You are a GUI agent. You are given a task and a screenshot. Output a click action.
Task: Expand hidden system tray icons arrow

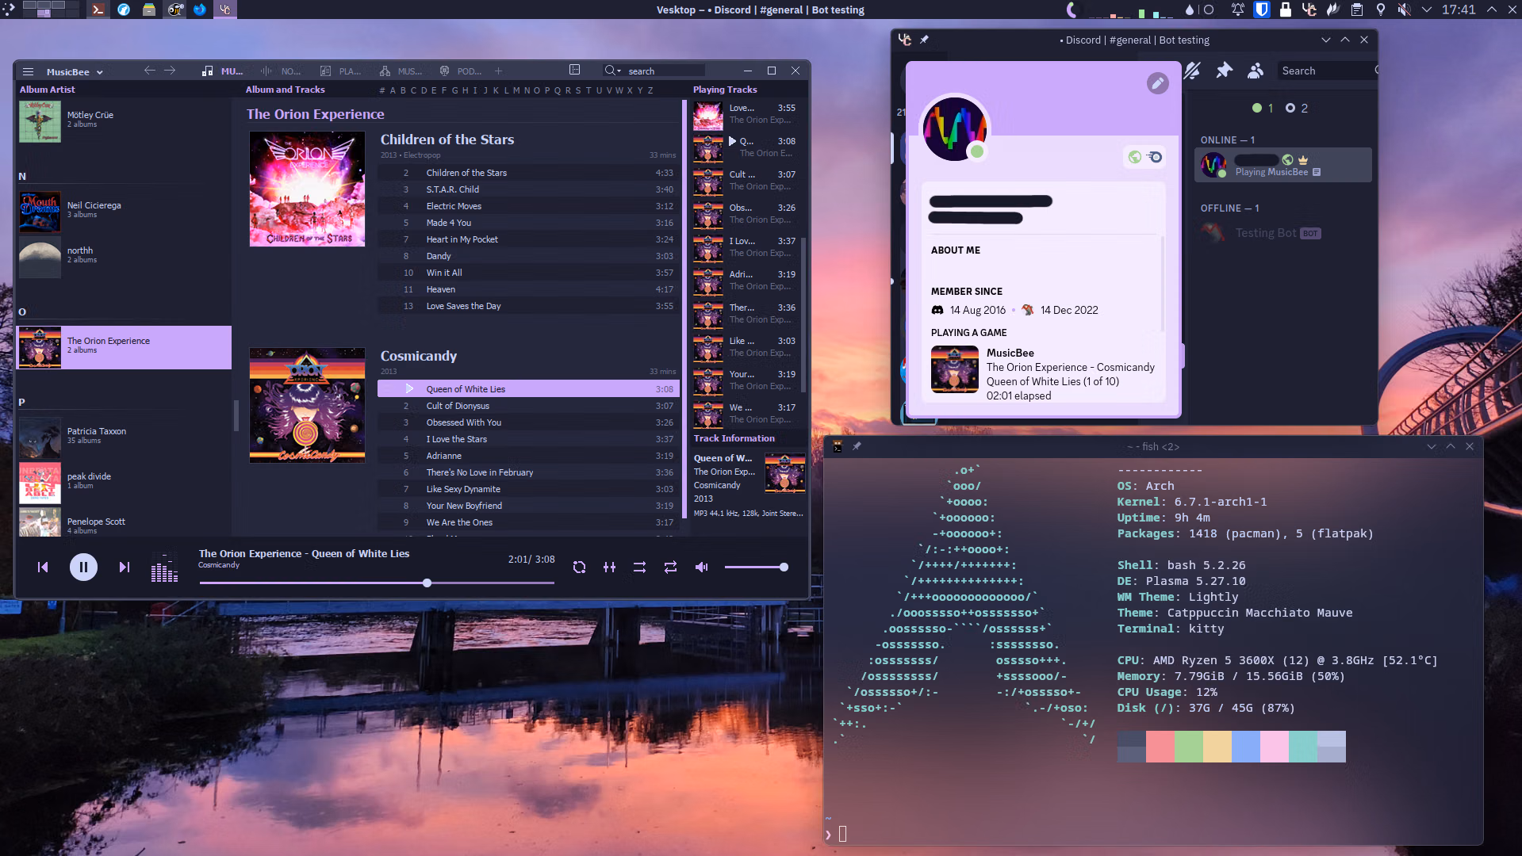tap(1427, 10)
